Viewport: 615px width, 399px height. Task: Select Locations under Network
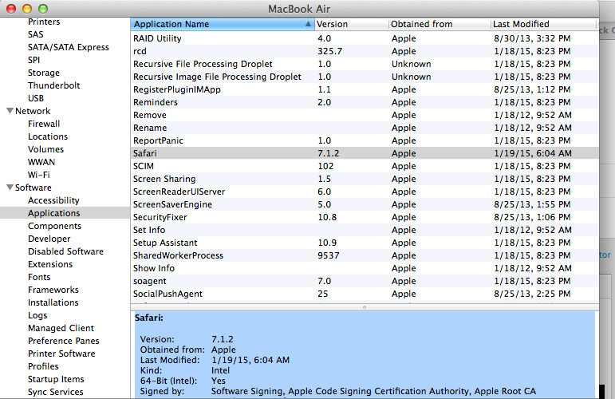[48, 136]
